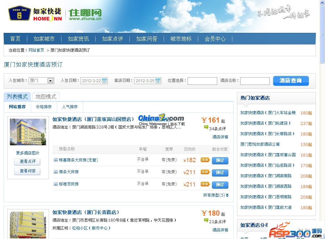Open sidebar link 厦门思明南路
This screenshot has width=325, height=239.
[x=266, y=197]
